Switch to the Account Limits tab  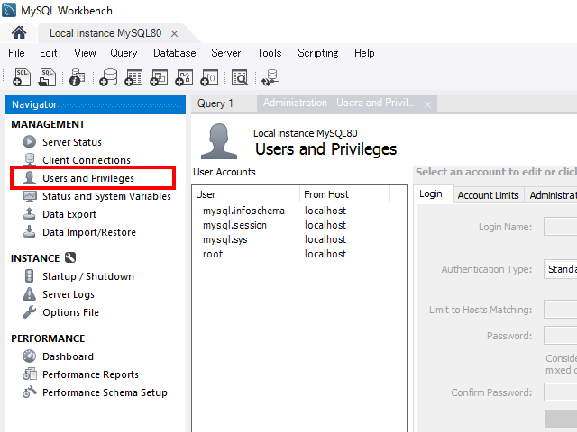(x=488, y=195)
